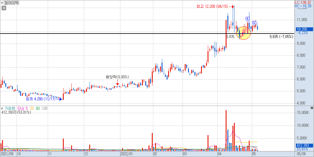Click the blue 412,393 volume axis tag
This screenshot has height=157, width=314.
[304, 145]
